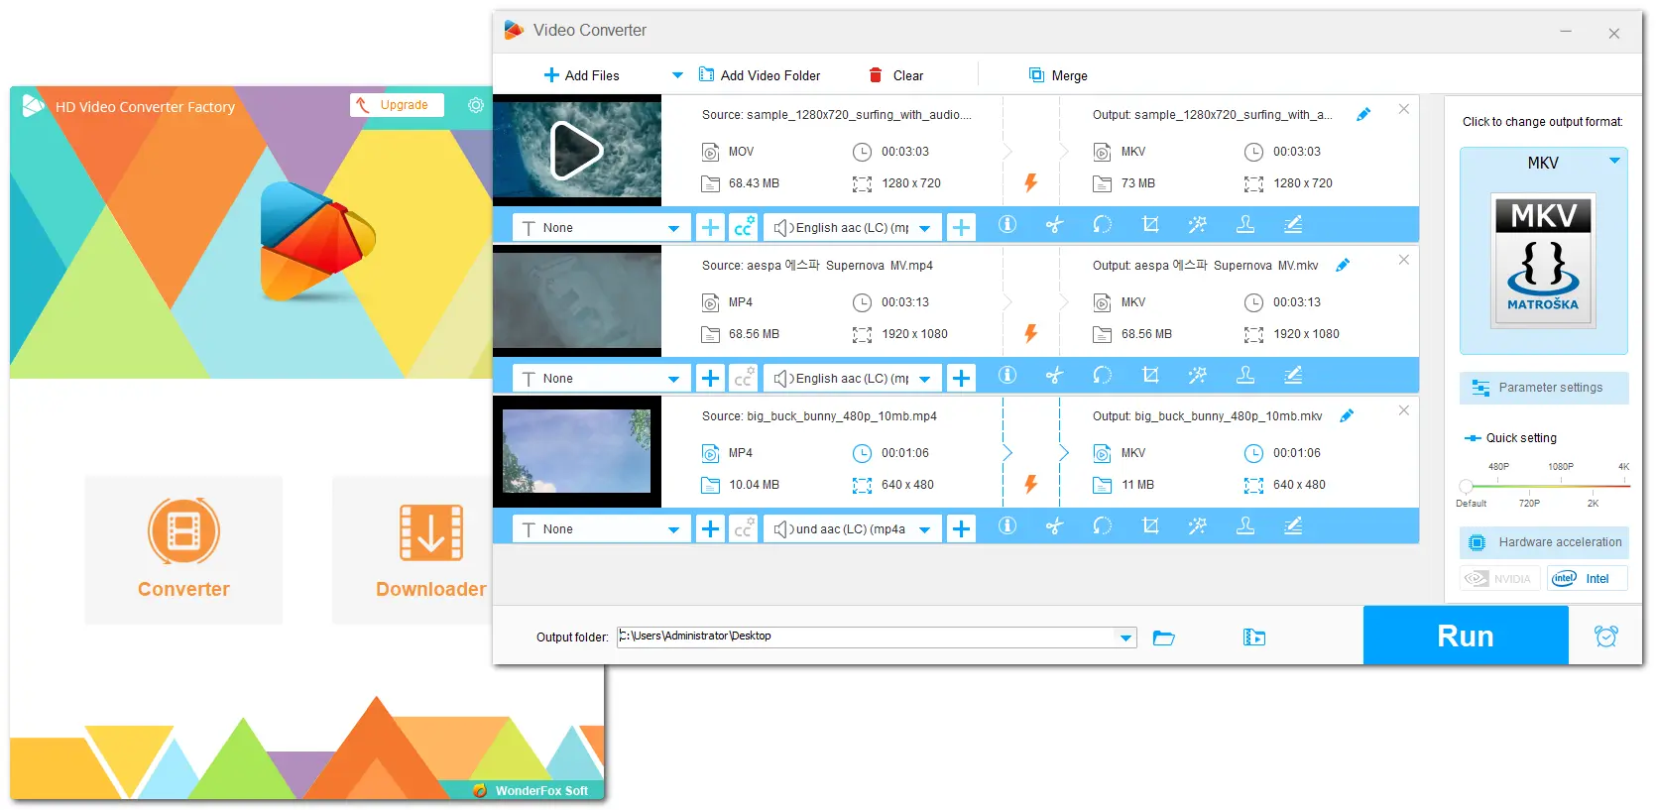Expand the MKV output format dropdown arrow
The image size is (1656, 810).
[x=1614, y=161]
